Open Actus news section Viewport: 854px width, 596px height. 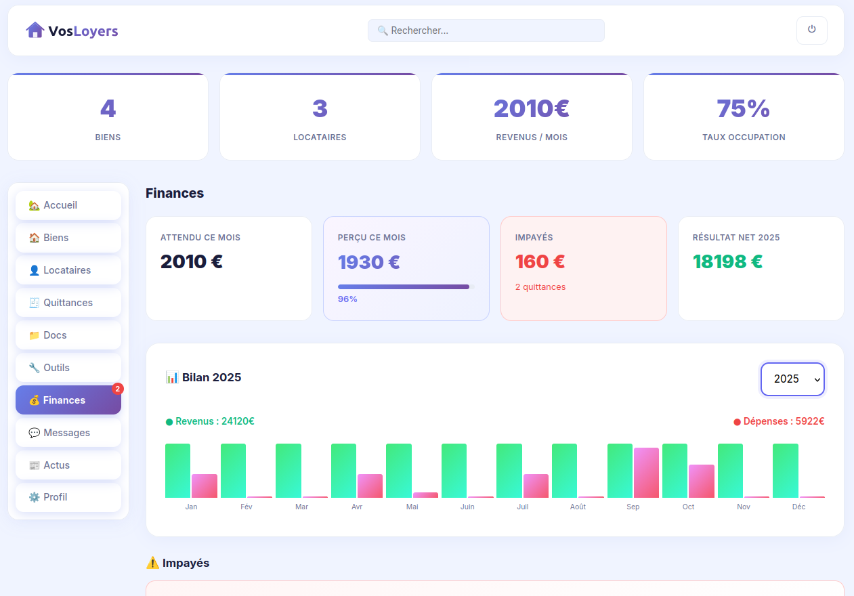[x=68, y=465]
